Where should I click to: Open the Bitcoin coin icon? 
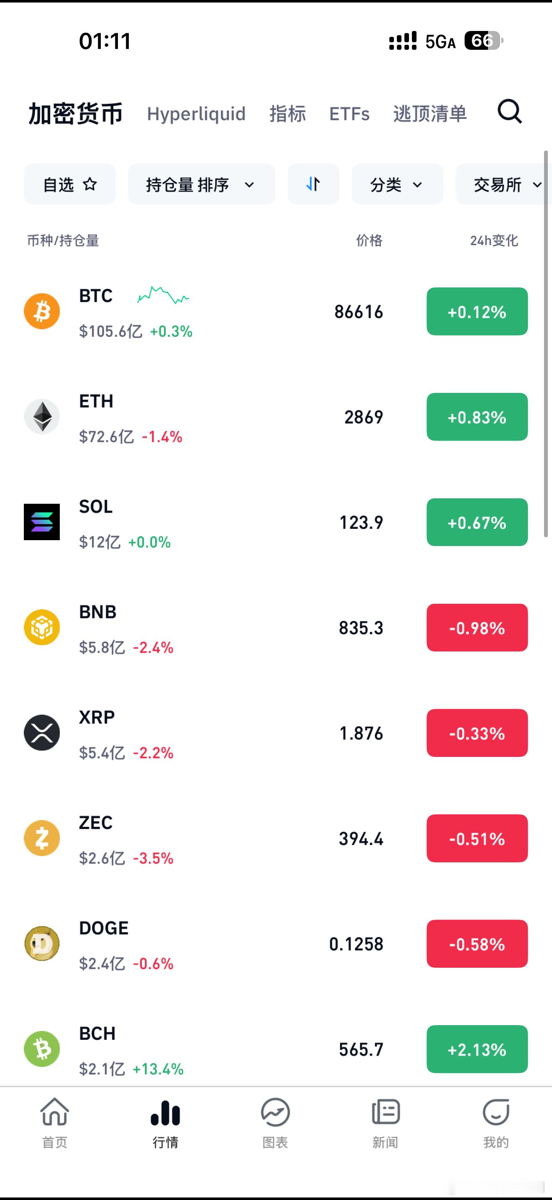pos(42,311)
